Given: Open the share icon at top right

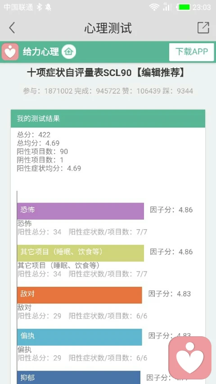Looking at the screenshot, I should [x=203, y=27].
